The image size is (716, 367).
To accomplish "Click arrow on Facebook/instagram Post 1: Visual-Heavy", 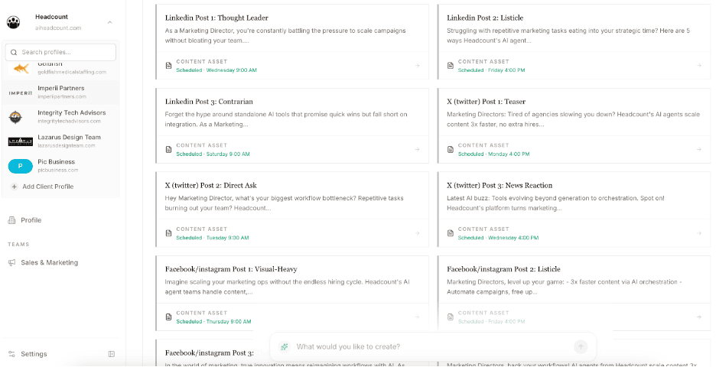I will 417,317.
